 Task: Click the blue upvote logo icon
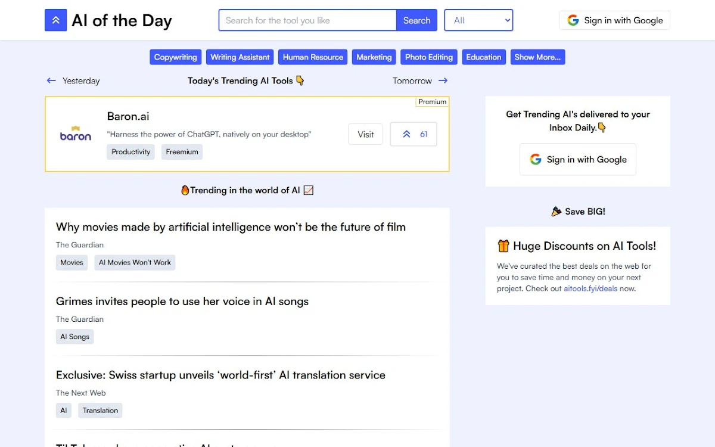[x=55, y=20]
